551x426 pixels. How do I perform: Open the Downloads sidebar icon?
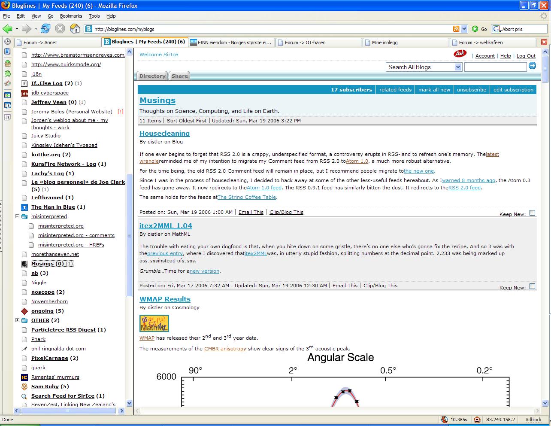click(7, 63)
